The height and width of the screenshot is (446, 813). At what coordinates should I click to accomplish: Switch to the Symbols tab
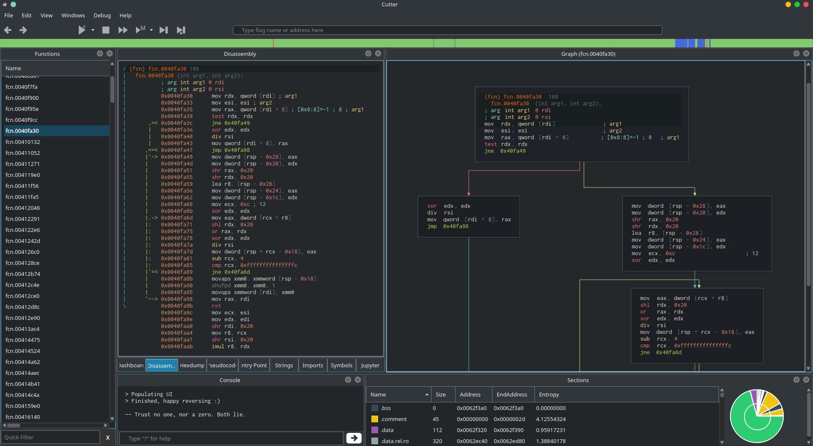(x=341, y=365)
